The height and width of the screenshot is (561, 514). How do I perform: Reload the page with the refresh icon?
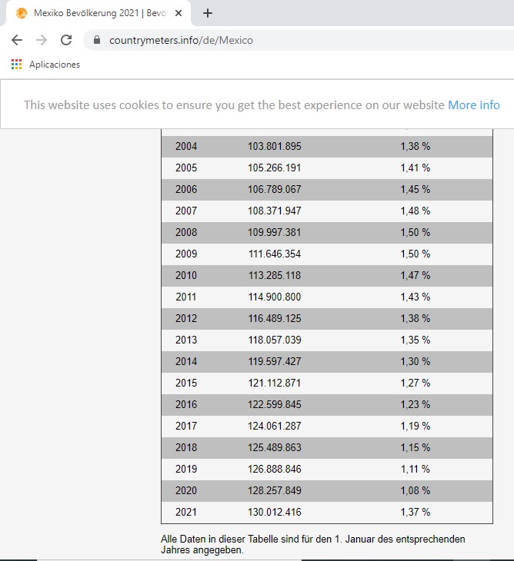coord(66,40)
